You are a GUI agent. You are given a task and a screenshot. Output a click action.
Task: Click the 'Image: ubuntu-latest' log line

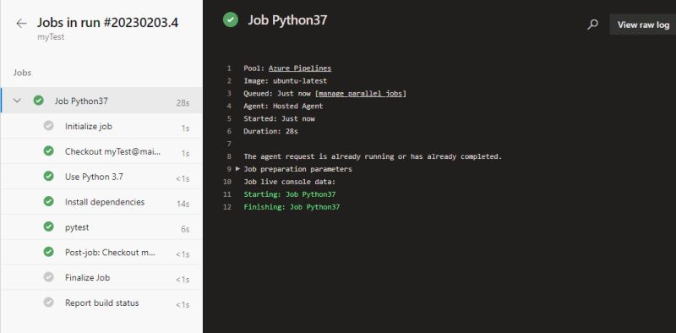286,80
